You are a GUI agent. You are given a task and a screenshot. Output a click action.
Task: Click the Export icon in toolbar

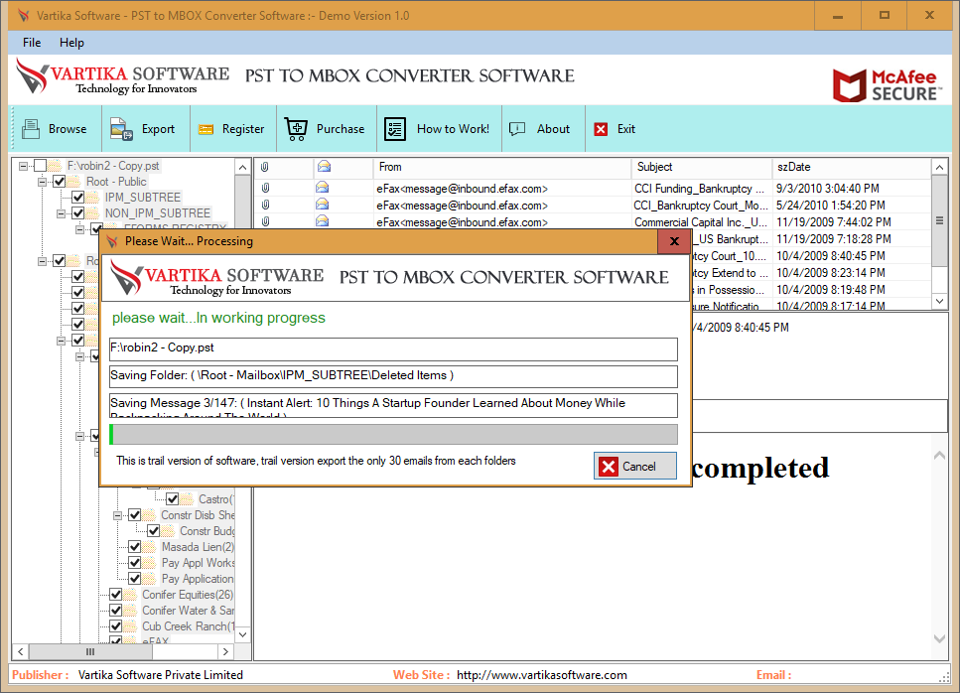point(121,128)
